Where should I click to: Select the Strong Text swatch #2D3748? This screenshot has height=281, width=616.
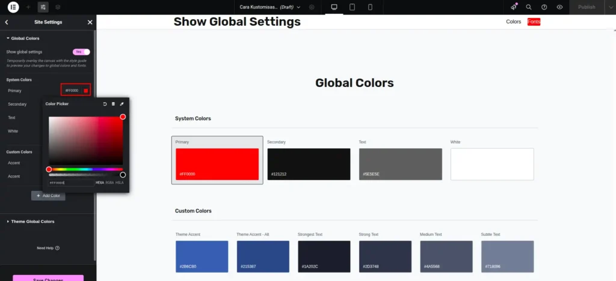pos(385,257)
